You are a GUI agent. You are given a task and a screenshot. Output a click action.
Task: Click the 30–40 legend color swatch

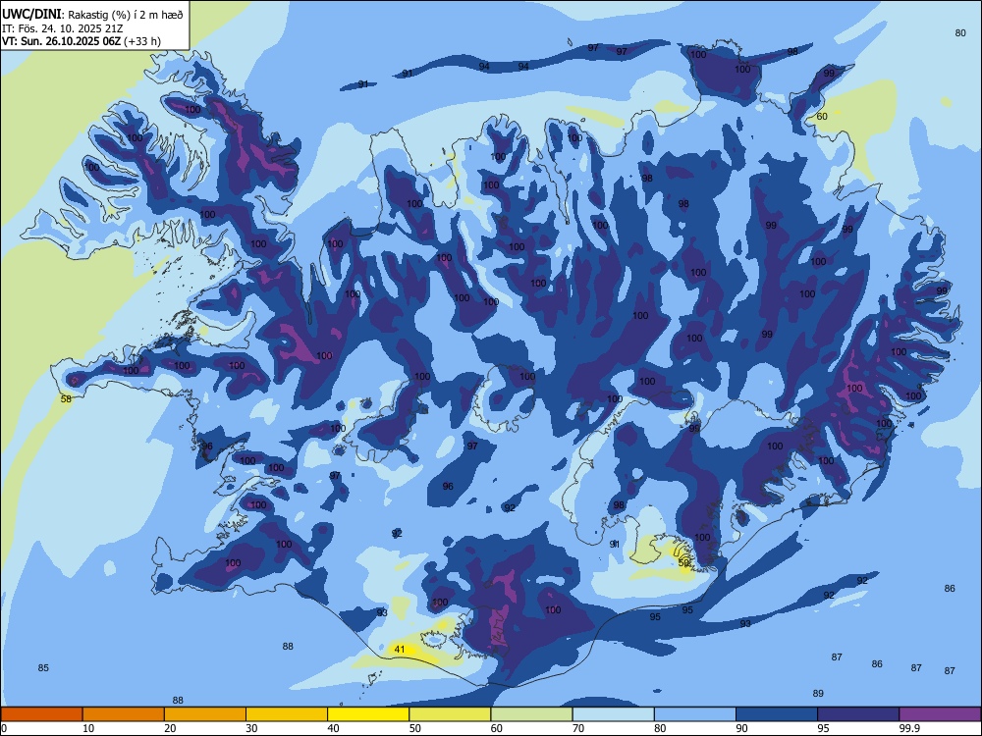pos(287,714)
